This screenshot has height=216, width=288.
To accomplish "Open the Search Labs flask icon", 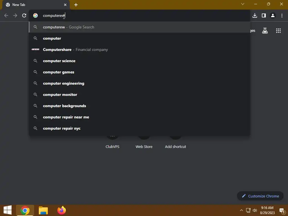I will coord(265,31).
